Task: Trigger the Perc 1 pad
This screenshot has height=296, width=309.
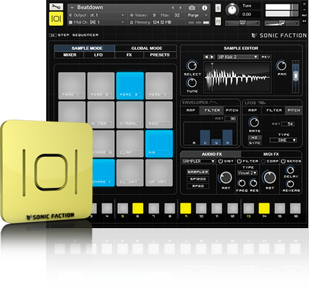Action: (x=72, y=86)
